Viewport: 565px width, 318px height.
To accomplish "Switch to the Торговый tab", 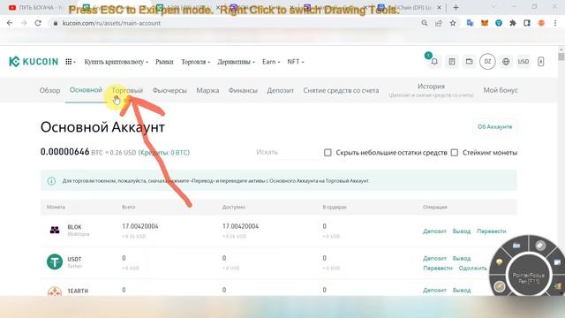I will click(x=127, y=90).
